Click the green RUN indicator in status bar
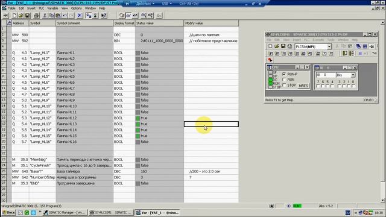The height and width of the screenshot is (217, 386). click(297, 206)
